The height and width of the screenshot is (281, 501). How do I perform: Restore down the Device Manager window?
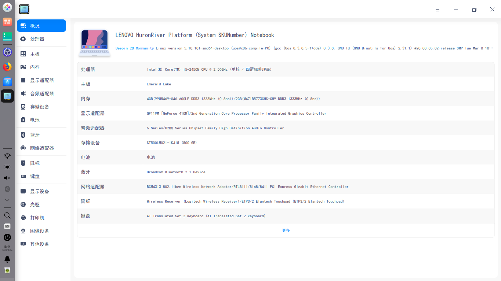pyautogui.click(x=474, y=10)
